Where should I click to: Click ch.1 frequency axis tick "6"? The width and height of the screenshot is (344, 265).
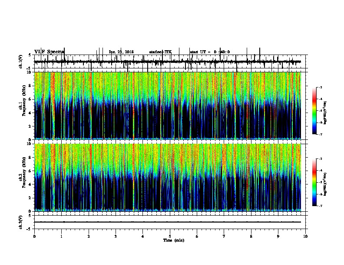(30, 99)
